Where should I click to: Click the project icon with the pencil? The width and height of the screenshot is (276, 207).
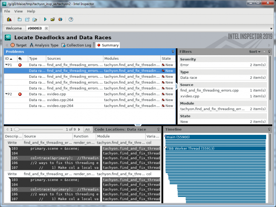(x=34, y=19)
